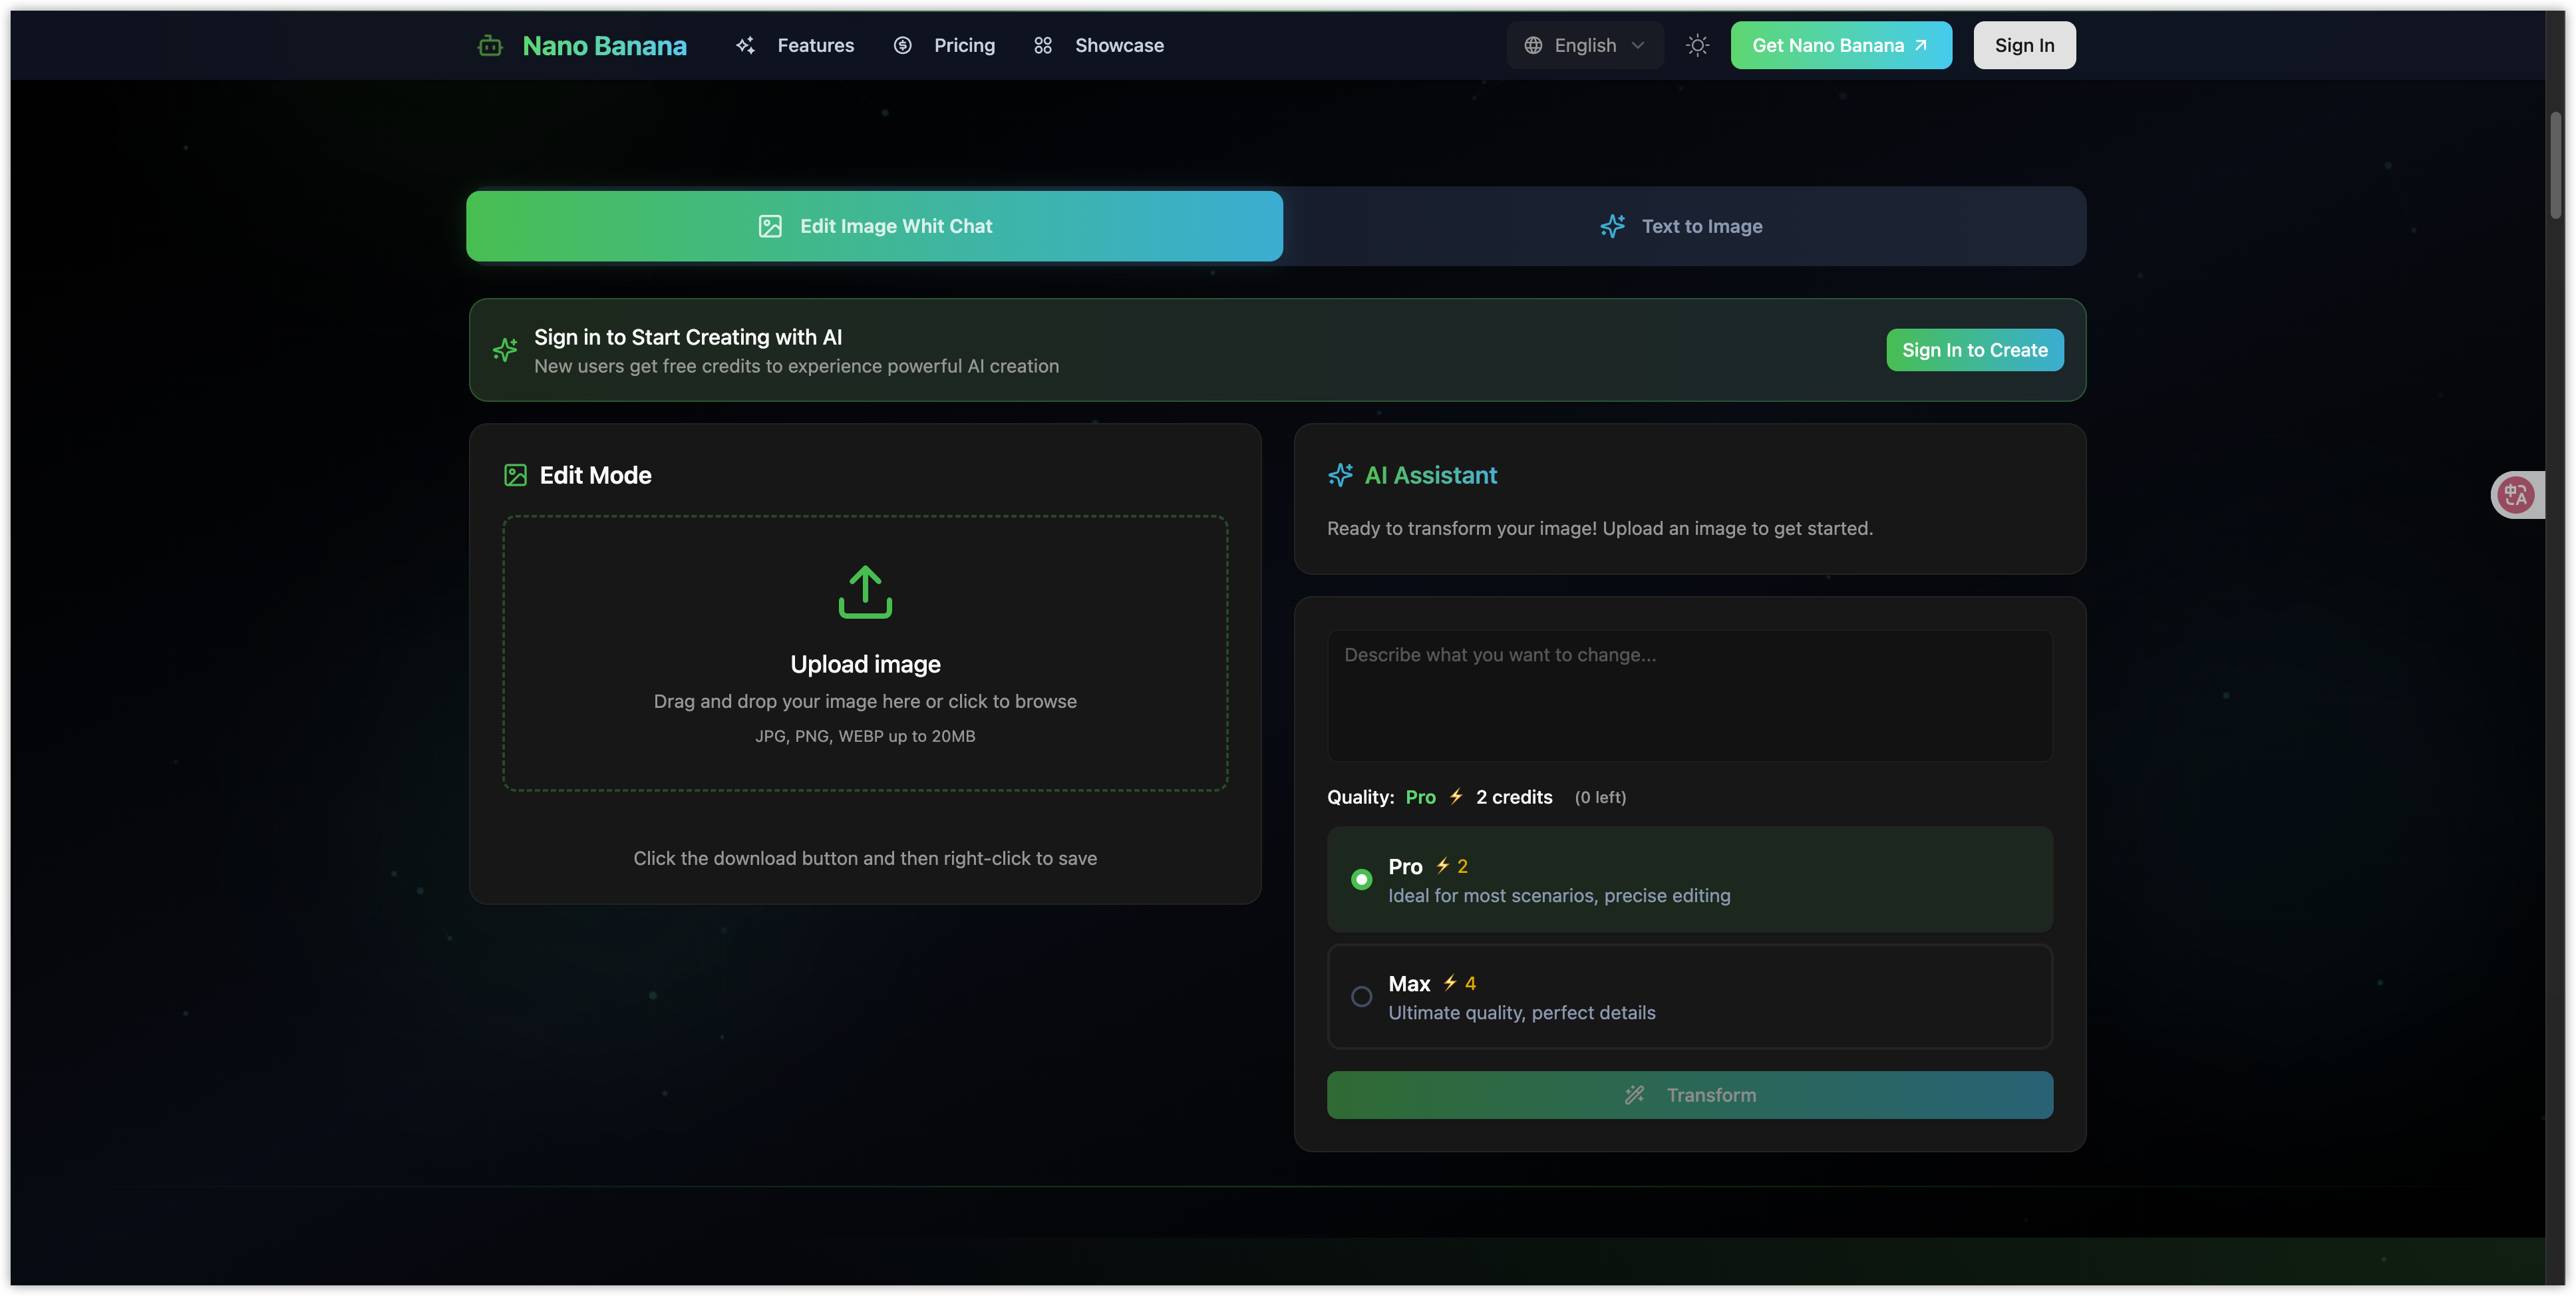The image size is (2576, 1296).
Task: Open the Pricing menu item
Action: click(944, 45)
